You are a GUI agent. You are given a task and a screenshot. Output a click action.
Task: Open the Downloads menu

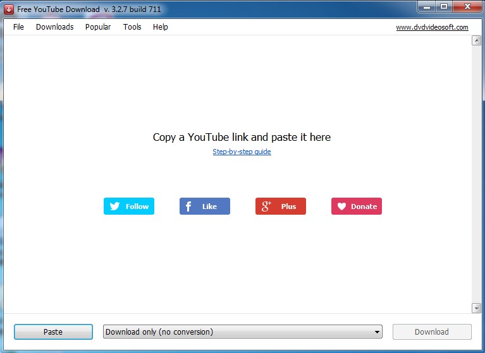click(55, 27)
